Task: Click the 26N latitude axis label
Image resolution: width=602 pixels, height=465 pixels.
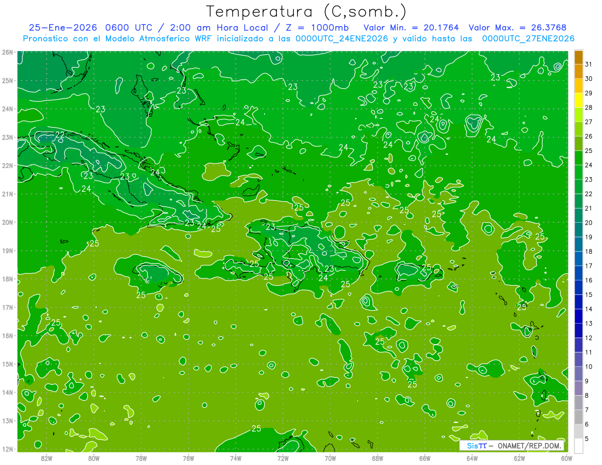Action: 8,52
